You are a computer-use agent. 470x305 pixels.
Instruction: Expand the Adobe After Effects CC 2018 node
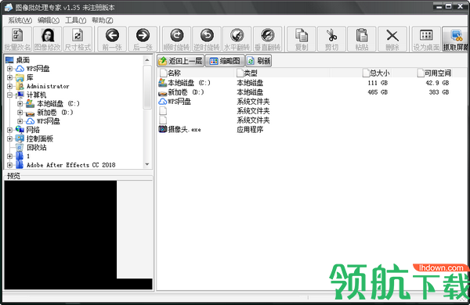9,165
